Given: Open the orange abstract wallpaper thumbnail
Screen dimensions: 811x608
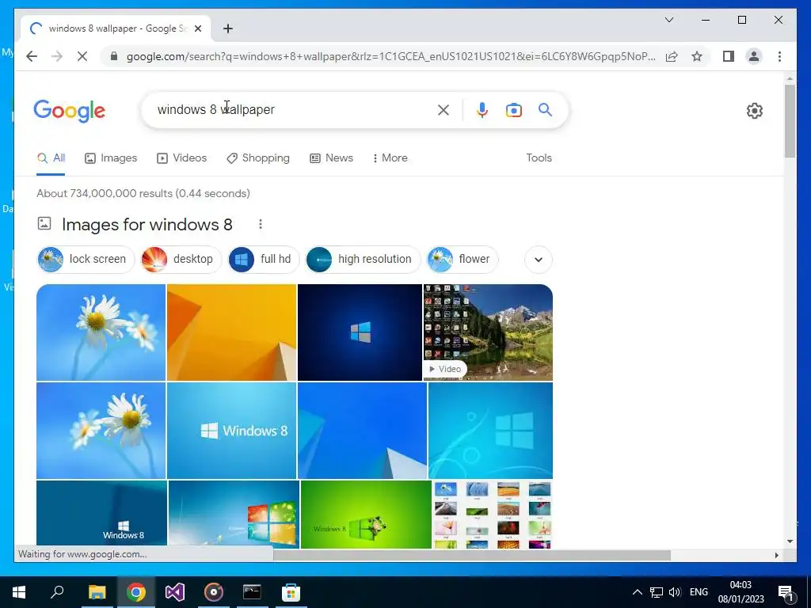Looking at the screenshot, I should [232, 332].
